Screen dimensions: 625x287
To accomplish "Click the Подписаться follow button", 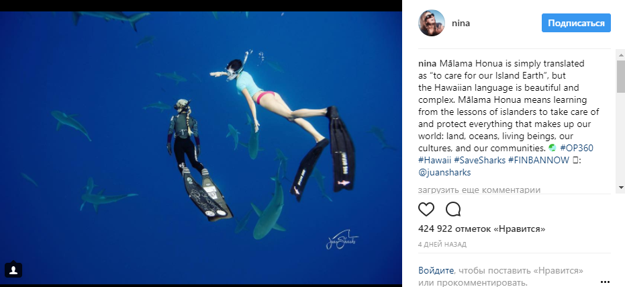I will pyautogui.click(x=576, y=23).
